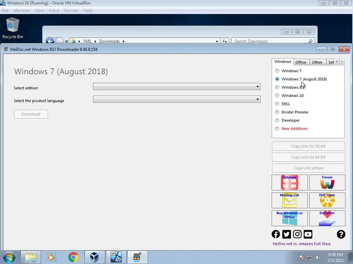Select Windows 7 (August 2018) radio button
Image resolution: width=353 pixels, height=264 pixels.
277,79
